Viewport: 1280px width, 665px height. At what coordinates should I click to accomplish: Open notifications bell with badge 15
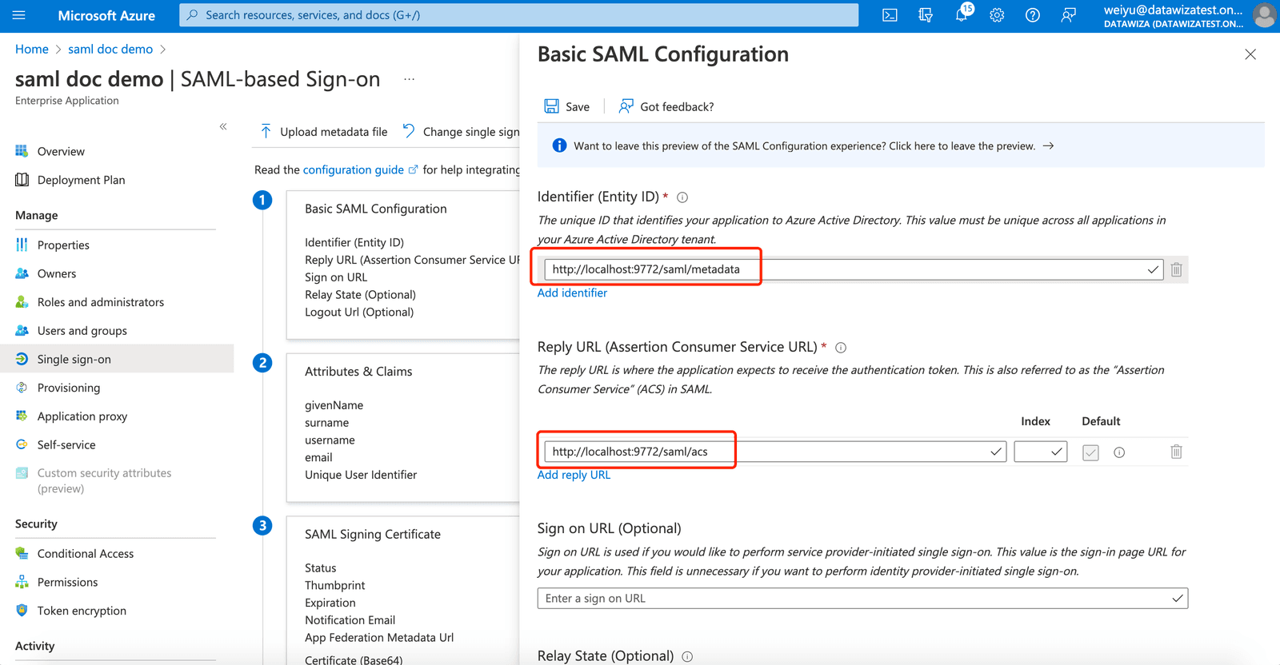962,14
